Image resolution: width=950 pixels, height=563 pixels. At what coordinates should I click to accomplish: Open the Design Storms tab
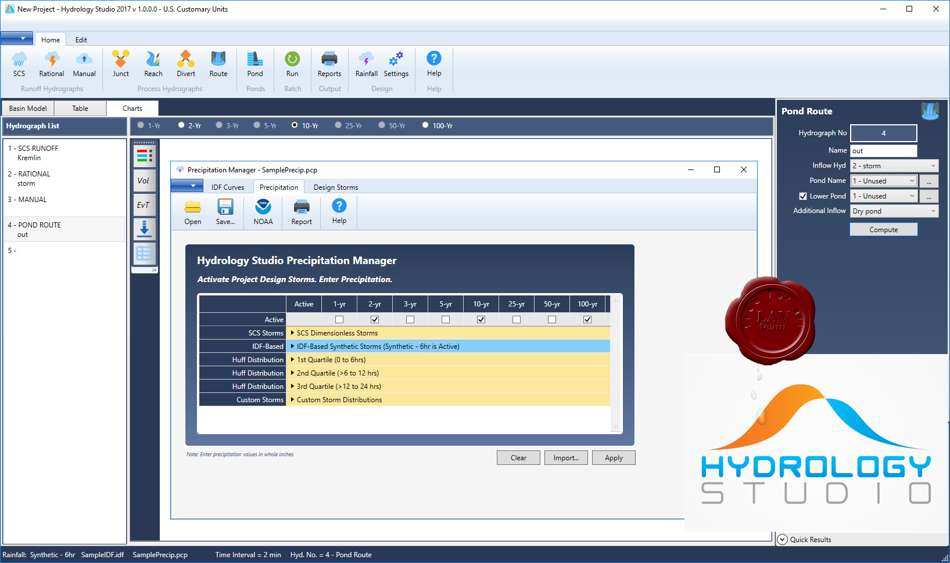pos(336,187)
